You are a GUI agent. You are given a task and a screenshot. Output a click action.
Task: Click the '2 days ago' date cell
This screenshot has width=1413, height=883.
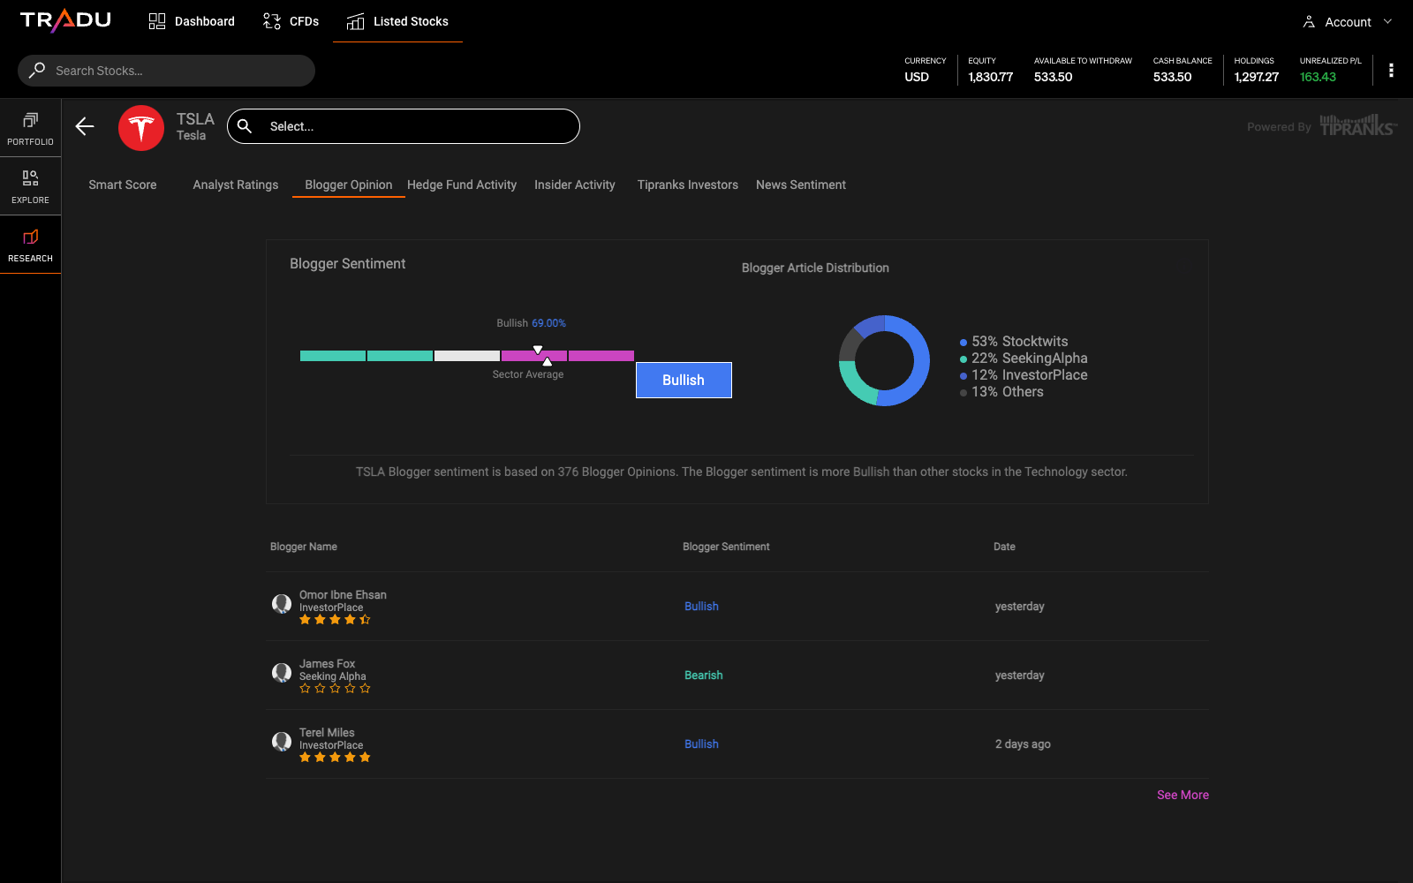coord(1023,744)
